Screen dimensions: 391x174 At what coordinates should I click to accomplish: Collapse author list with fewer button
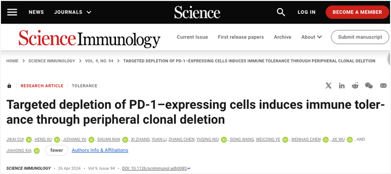coord(56,150)
